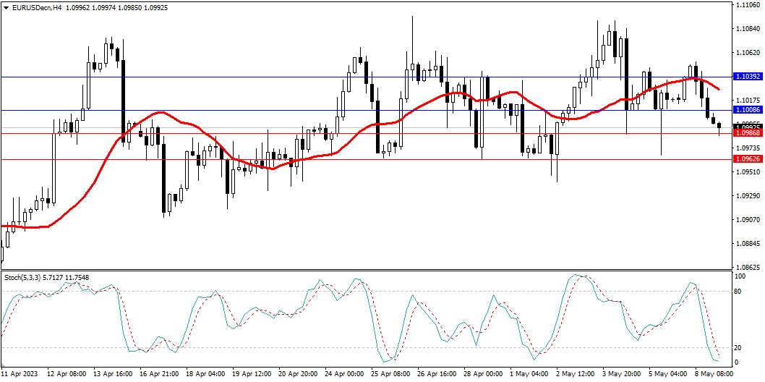765x382 pixels.
Task: Click the 20 Apr 20:00 time label
Action: [x=298, y=374]
